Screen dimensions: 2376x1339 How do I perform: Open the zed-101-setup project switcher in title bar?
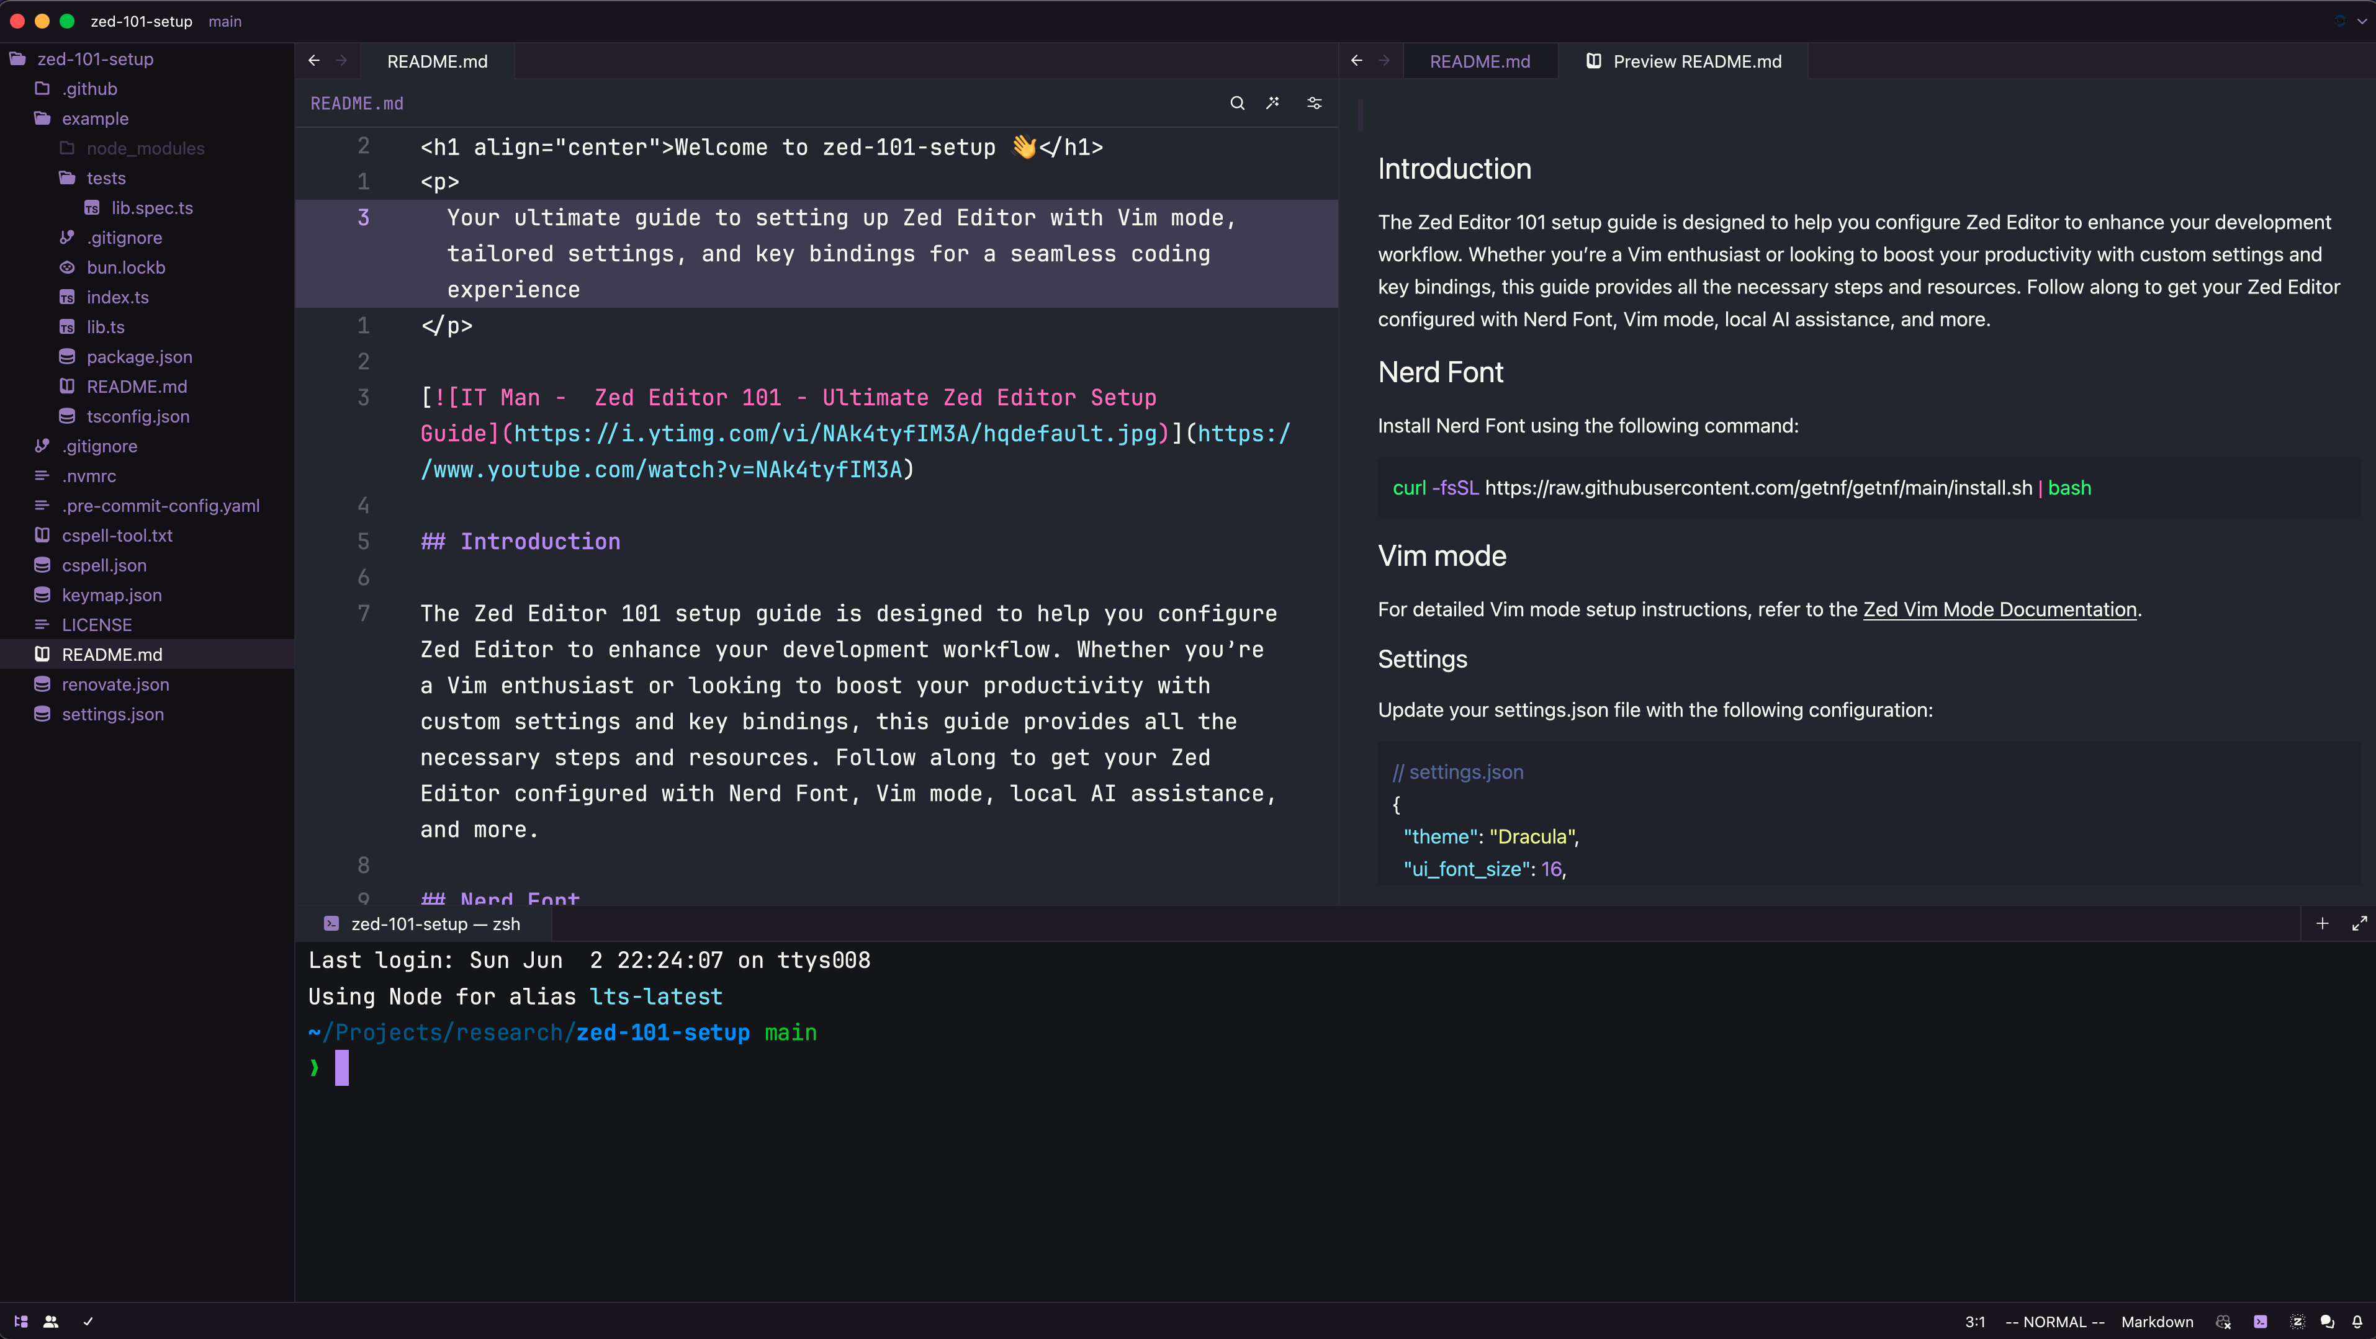click(x=141, y=21)
